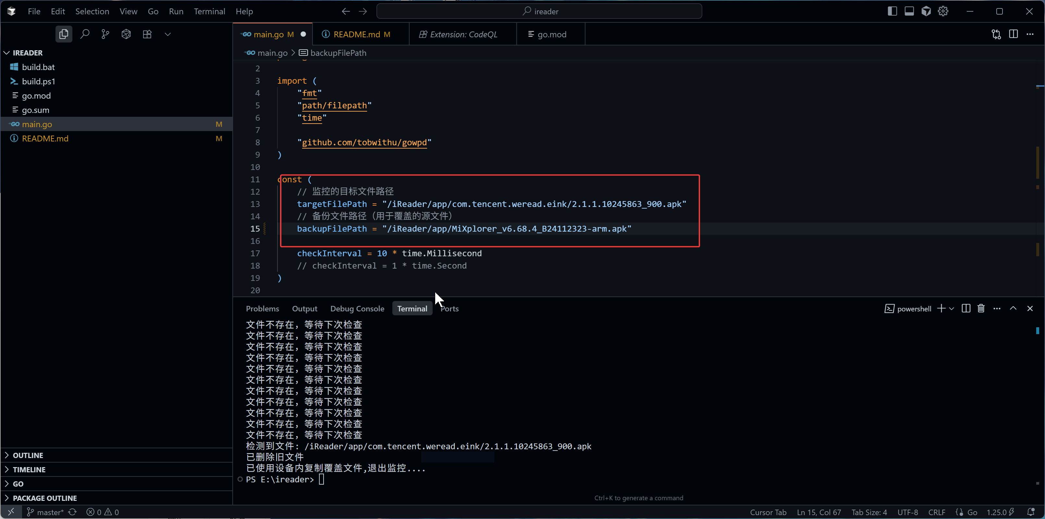
Task: Open the Search view icon
Action: coord(85,34)
